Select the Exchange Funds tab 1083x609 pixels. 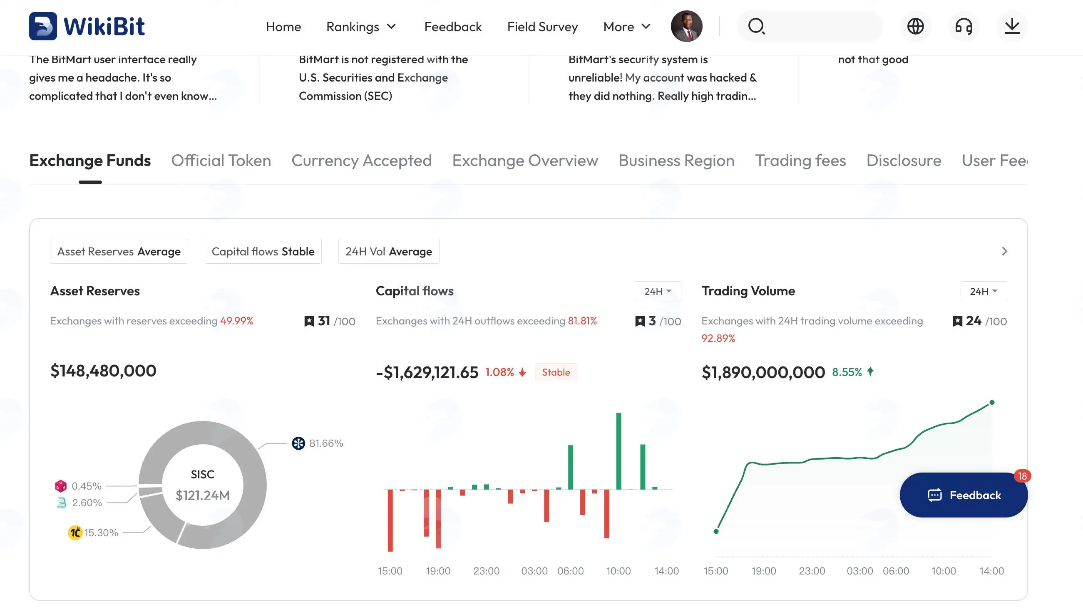click(x=90, y=161)
